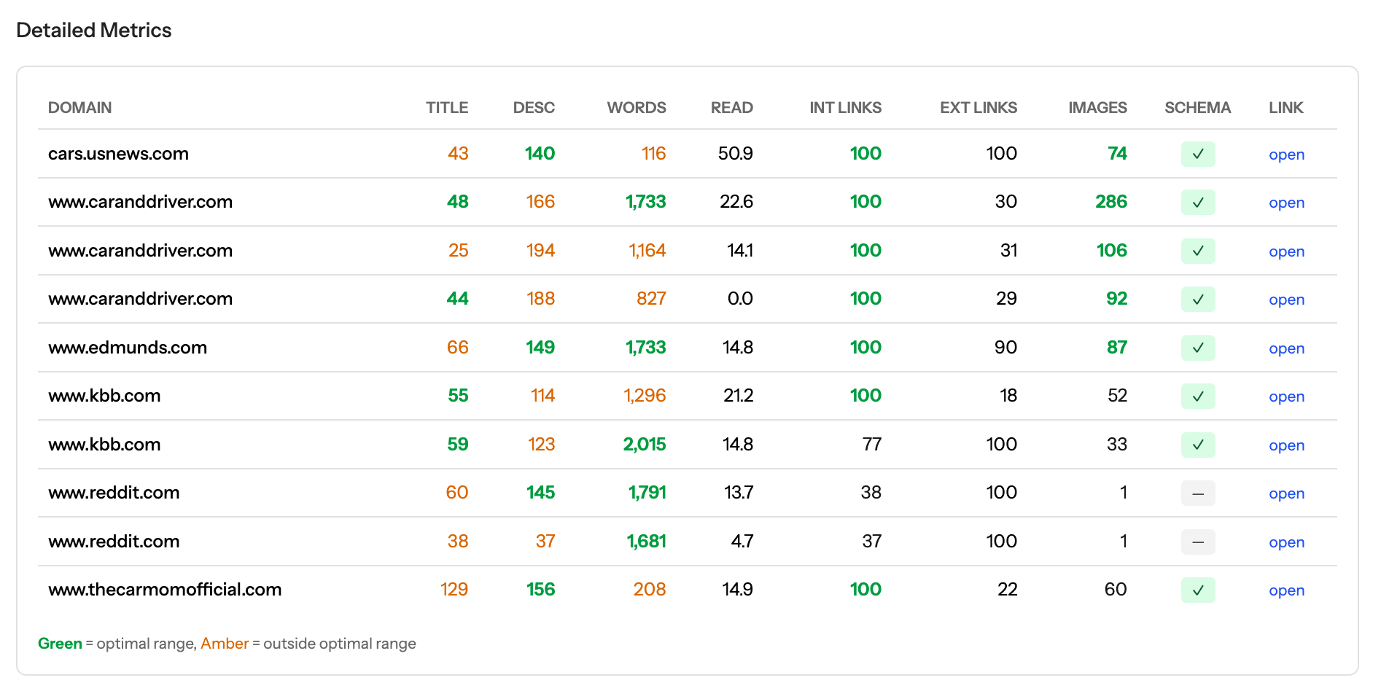The width and height of the screenshot is (1381, 691).
Task: Open the link for www.thecarmomofficial.com
Action: coord(1286,590)
